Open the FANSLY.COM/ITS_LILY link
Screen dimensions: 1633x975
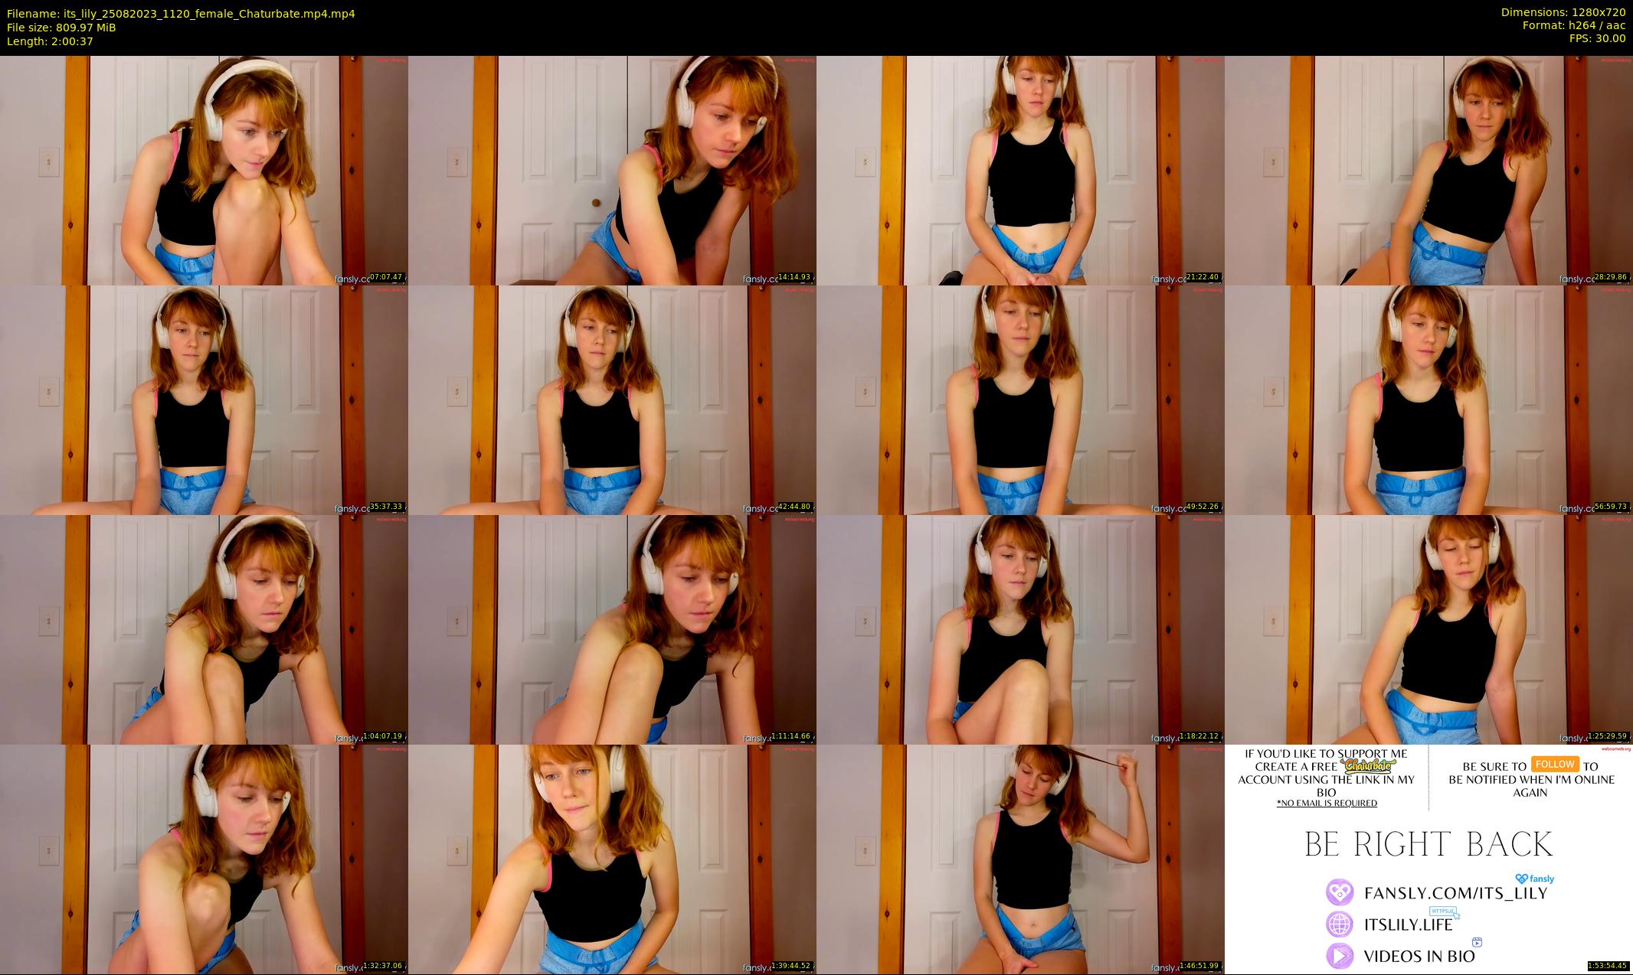(x=1455, y=893)
